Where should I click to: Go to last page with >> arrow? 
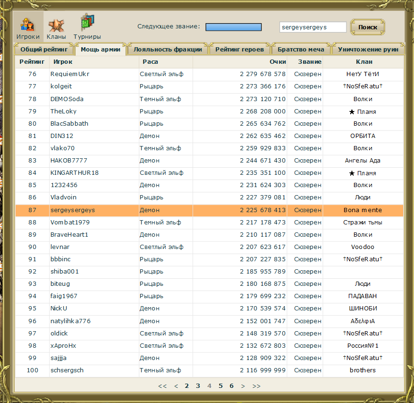(x=256, y=386)
